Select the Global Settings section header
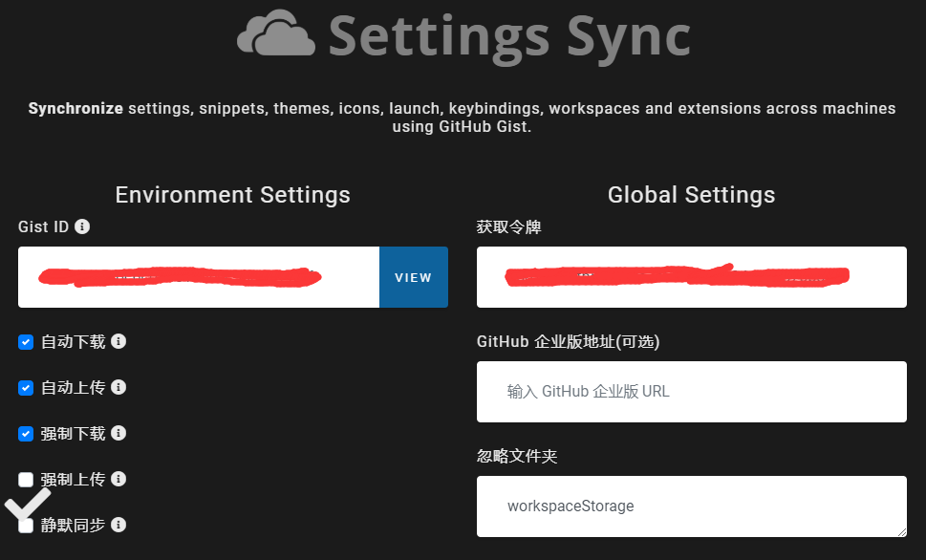926x560 pixels. coord(690,195)
